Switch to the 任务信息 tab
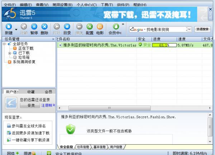The width and height of the screenshot is (215, 155). point(83,147)
